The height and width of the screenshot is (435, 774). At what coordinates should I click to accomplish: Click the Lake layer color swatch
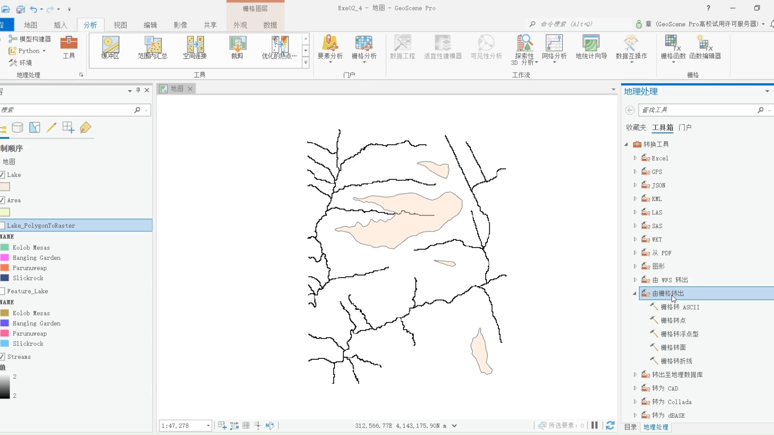pyautogui.click(x=5, y=187)
